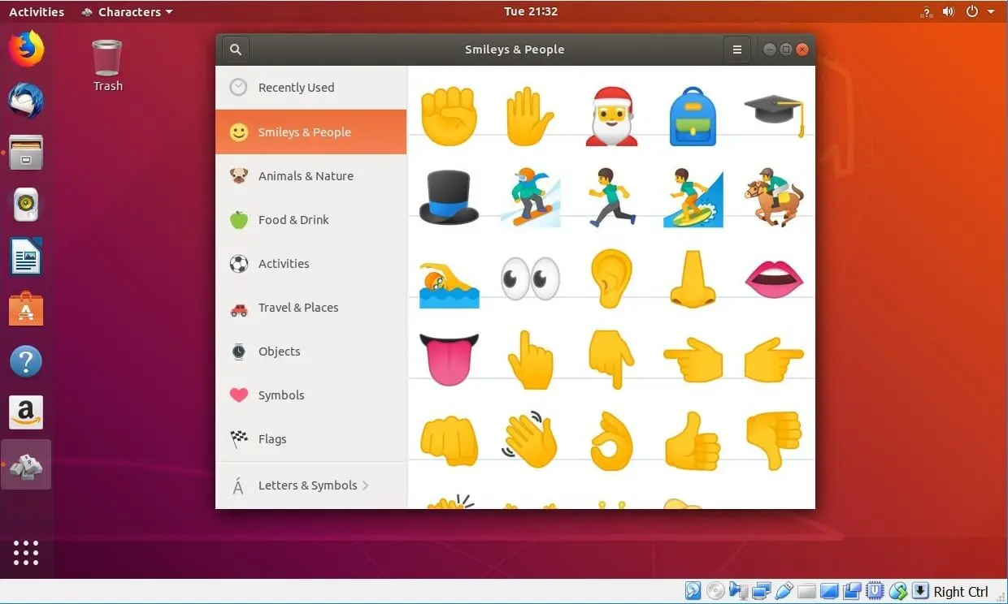Viewport: 1008px width, 604px height.
Task: Choose the finger pointing left emoji
Action: pos(693,360)
